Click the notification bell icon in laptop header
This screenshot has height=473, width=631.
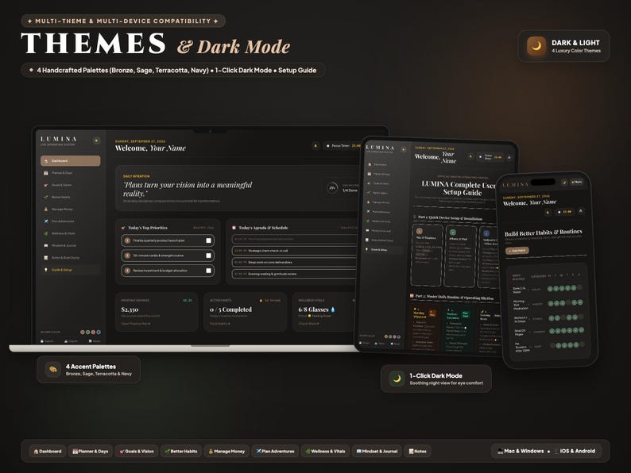click(x=315, y=145)
